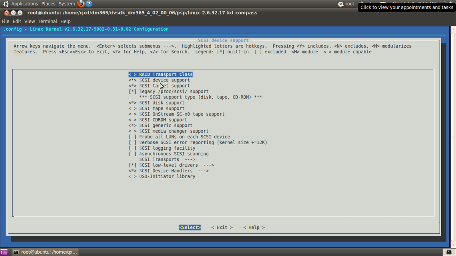This screenshot has height=256, width=456.
Task: Open the Places menu in top panel
Action: pyautogui.click(x=48, y=4)
